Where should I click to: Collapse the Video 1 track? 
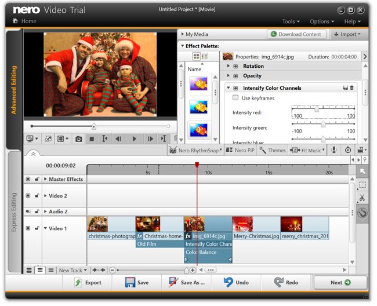[x=45, y=228]
